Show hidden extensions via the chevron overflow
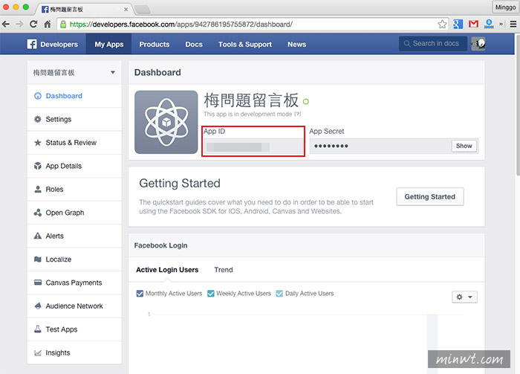The width and height of the screenshot is (520, 374). pos(501,25)
